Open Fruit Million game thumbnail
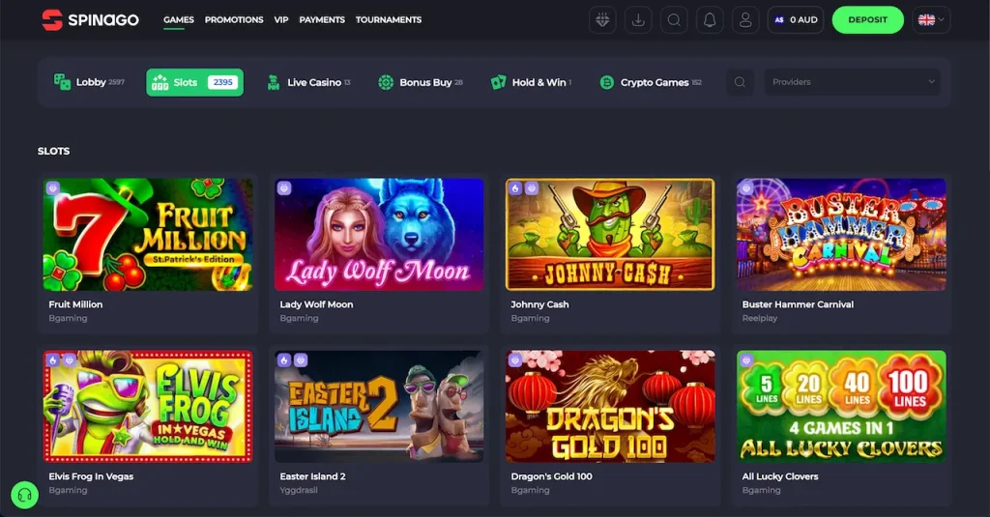The image size is (990, 517). pos(148,234)
